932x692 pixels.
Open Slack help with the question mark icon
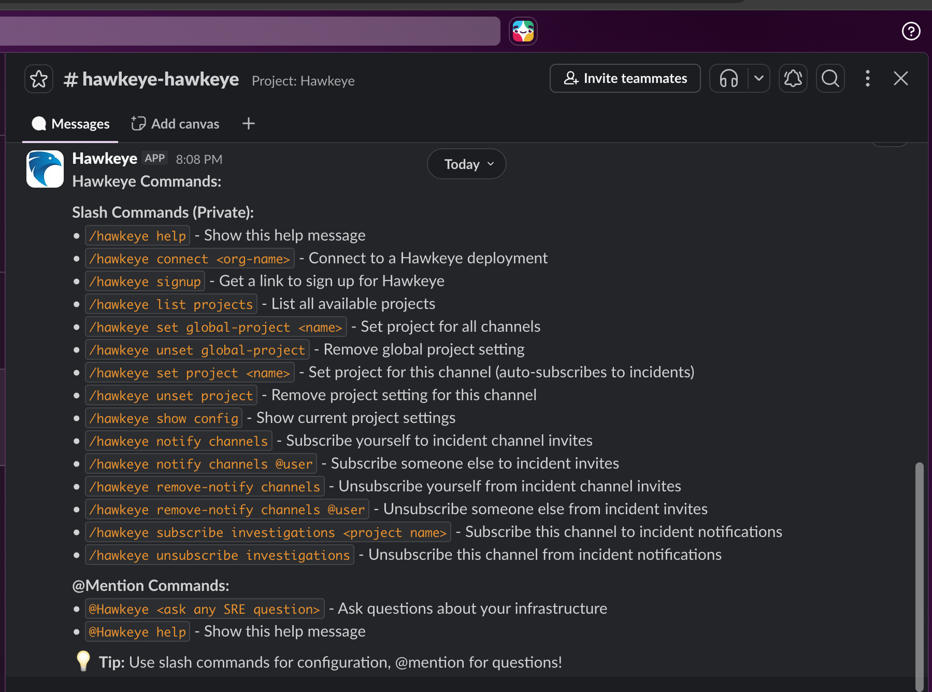911,31
